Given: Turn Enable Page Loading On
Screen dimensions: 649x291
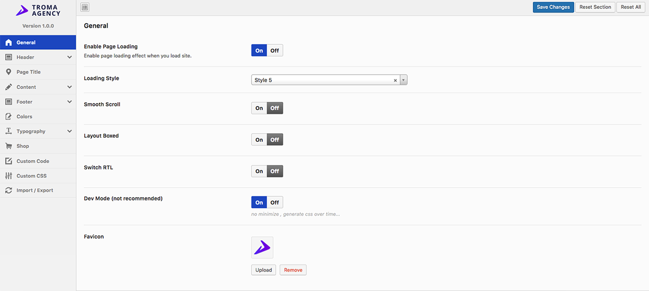Looking at the screenshot, I should point(259,50).
